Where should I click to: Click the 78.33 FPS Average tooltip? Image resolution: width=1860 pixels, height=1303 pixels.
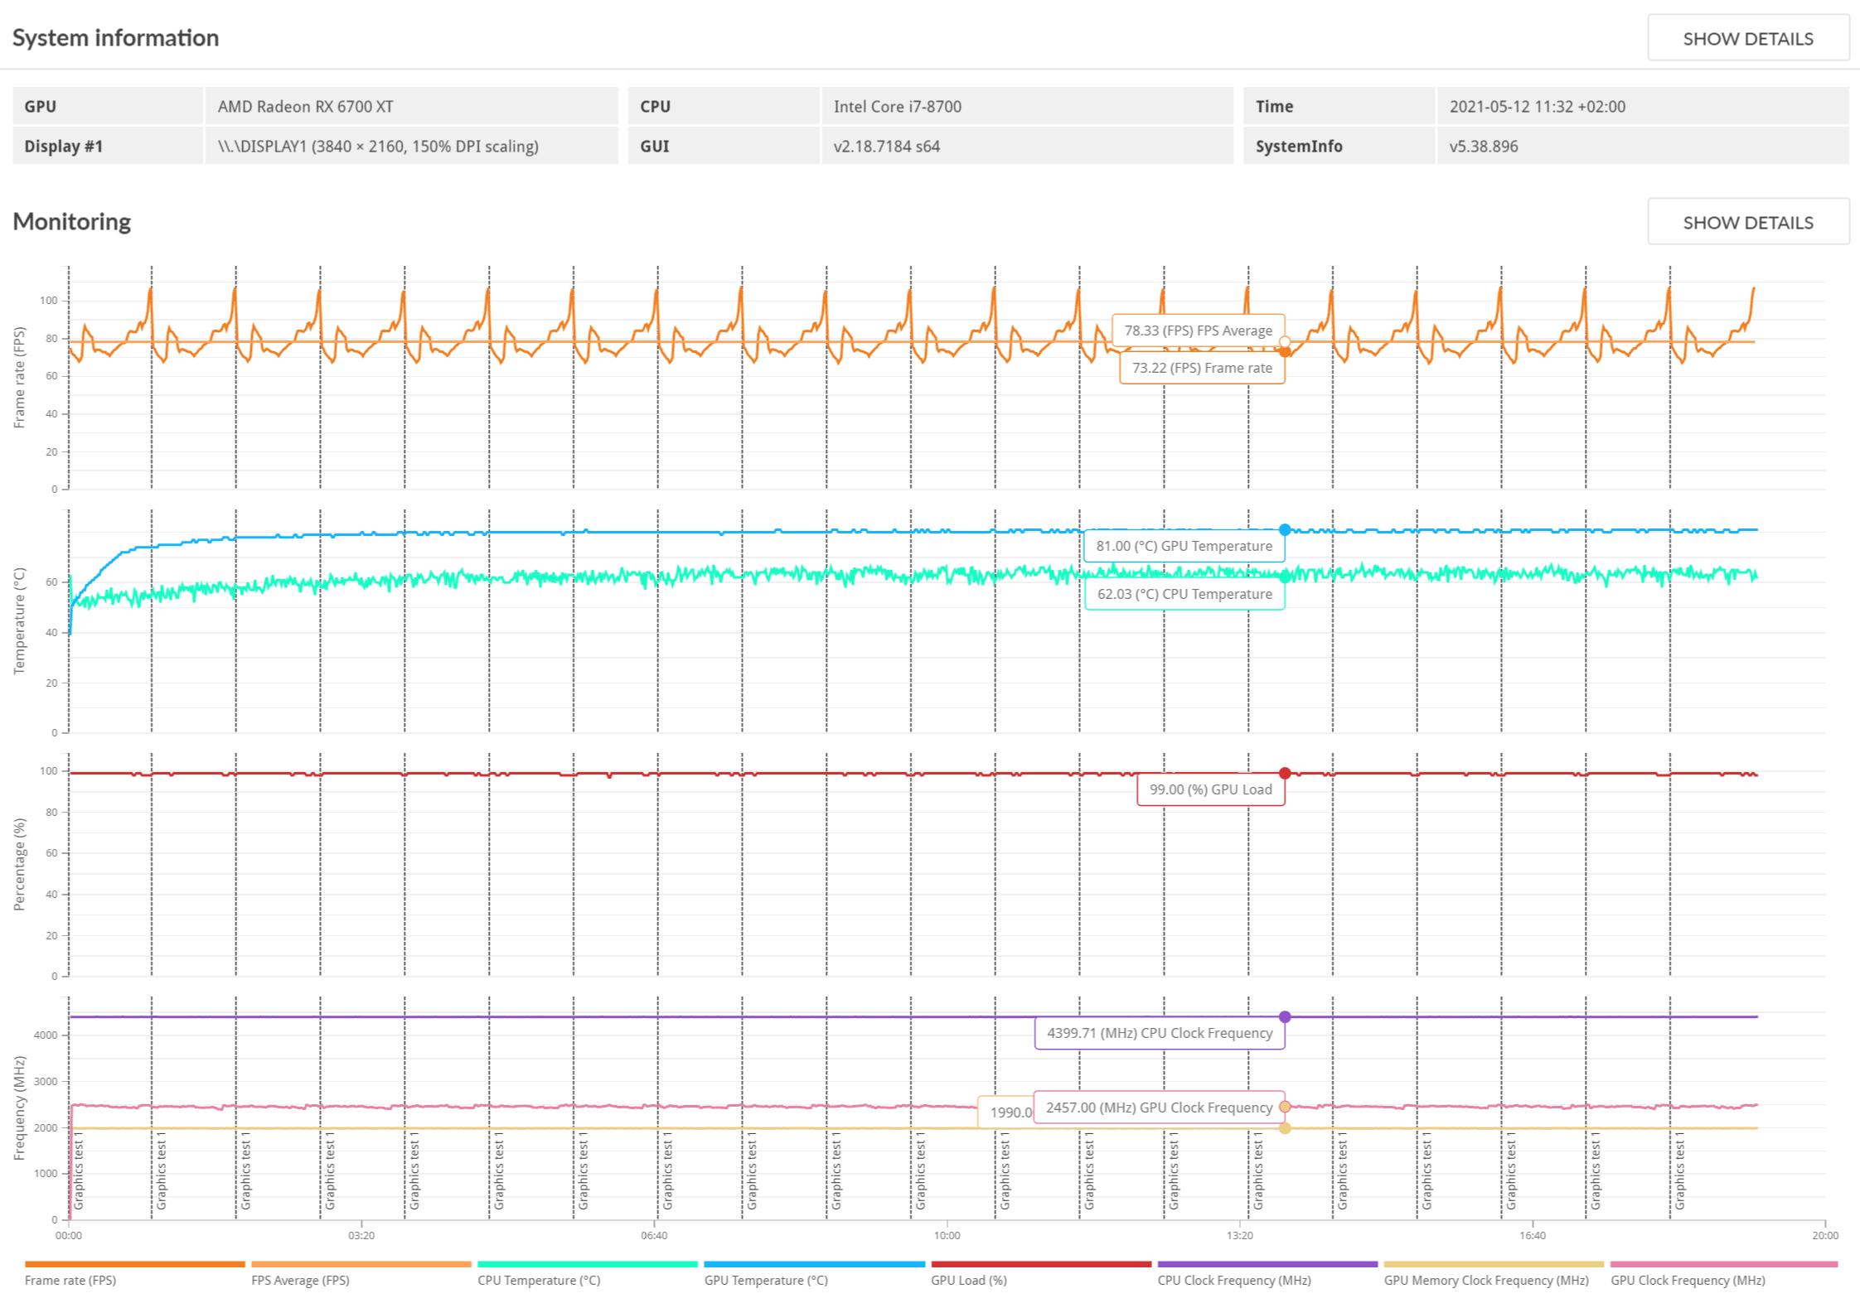(1199, 331)
